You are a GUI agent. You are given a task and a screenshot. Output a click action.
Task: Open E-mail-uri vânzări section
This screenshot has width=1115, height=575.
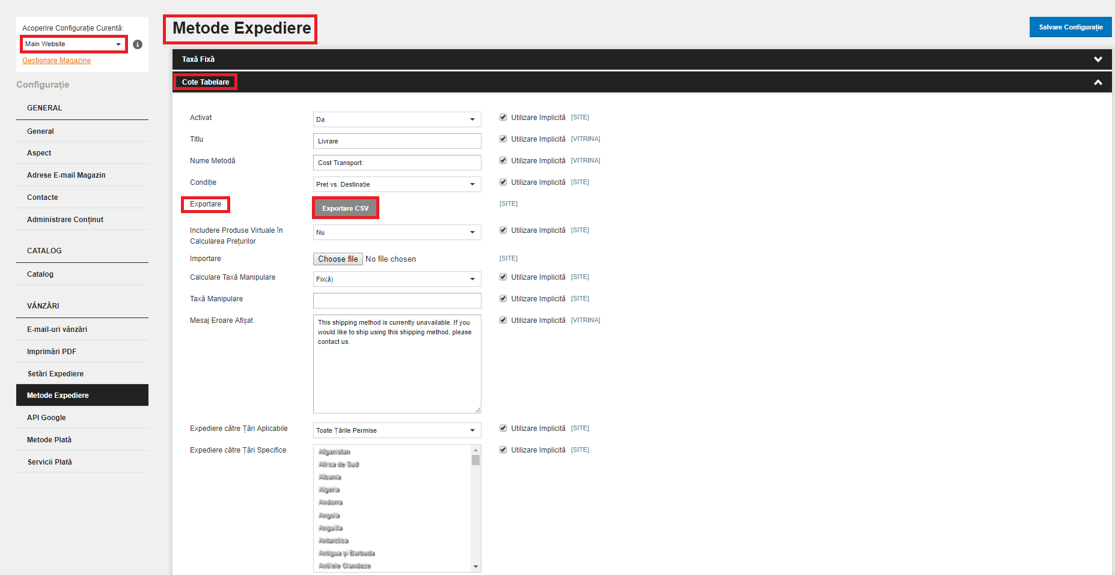click(x=82, y=330)
